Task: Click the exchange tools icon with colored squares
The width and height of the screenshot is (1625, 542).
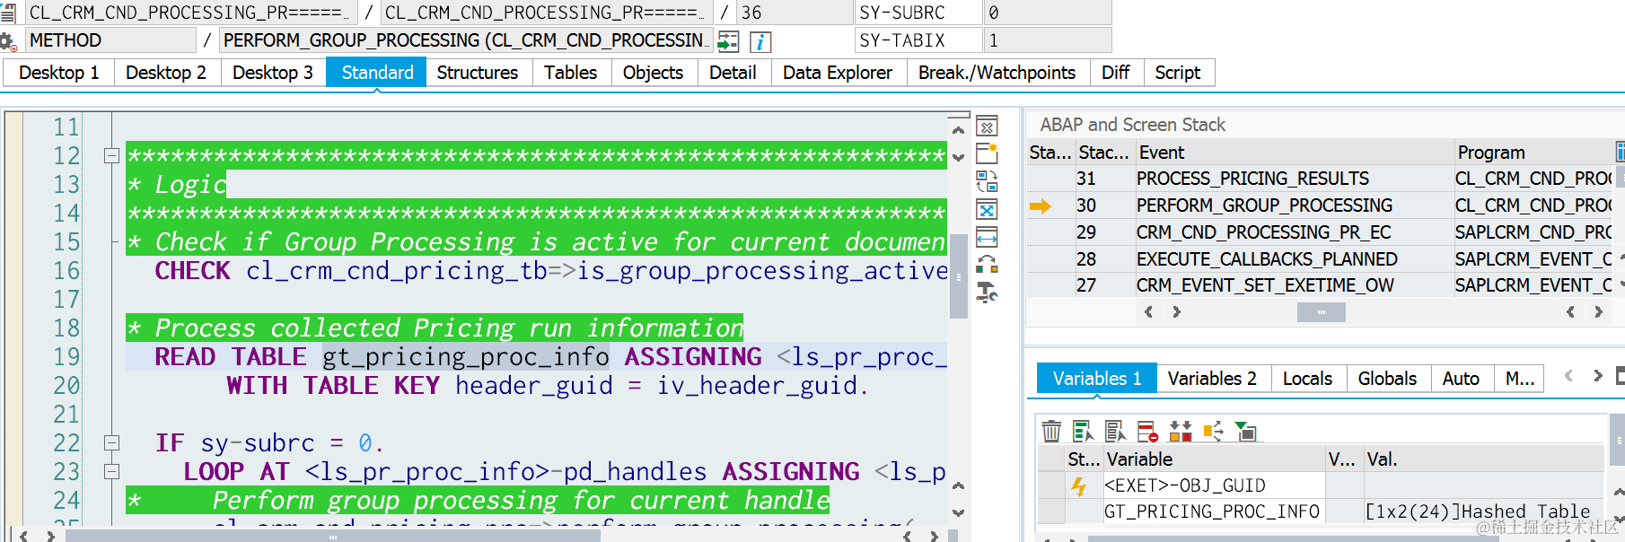Action: 987,265
